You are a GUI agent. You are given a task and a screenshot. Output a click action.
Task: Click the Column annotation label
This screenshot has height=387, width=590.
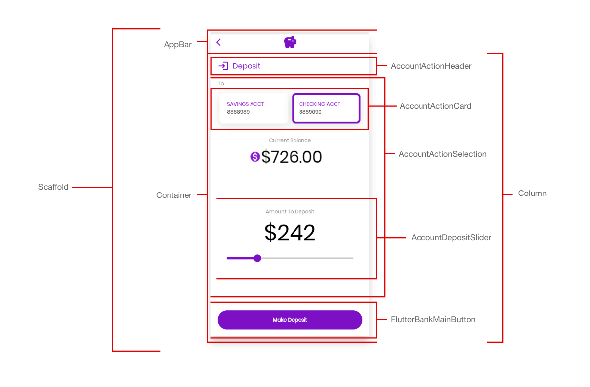pyautogui.click(x=532, y=193)
